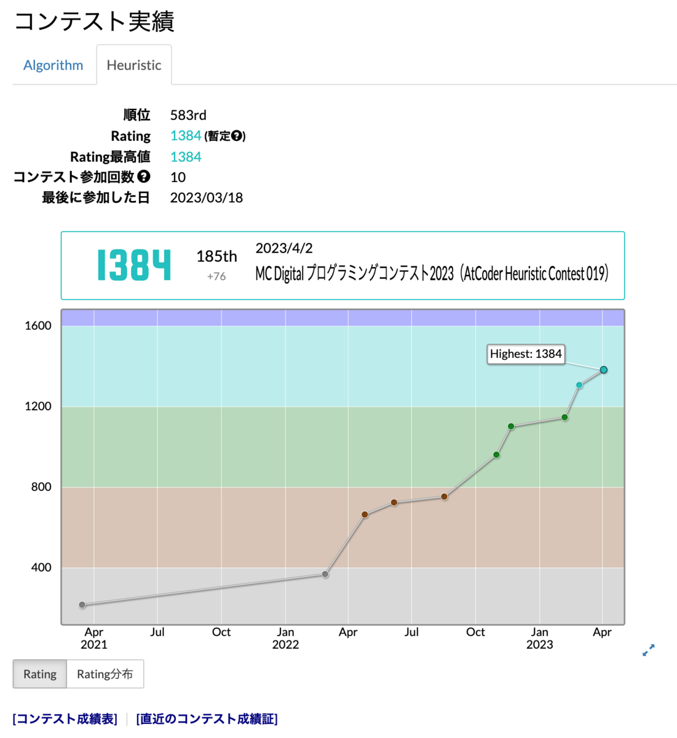This screenshot has height=738, width=677.
Task: Open the コンテスト成績表 link
Action: [x=65, y=719]
